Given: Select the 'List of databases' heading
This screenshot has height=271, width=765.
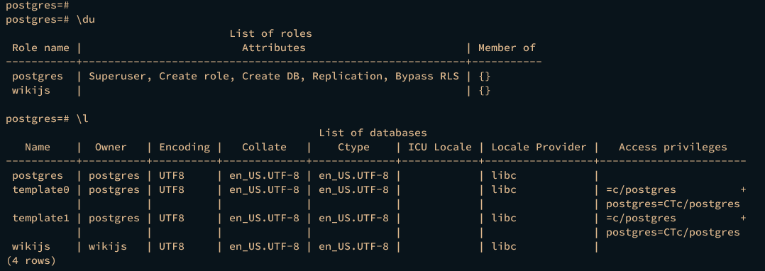Looking at the screenshot, I should (373, 133).
